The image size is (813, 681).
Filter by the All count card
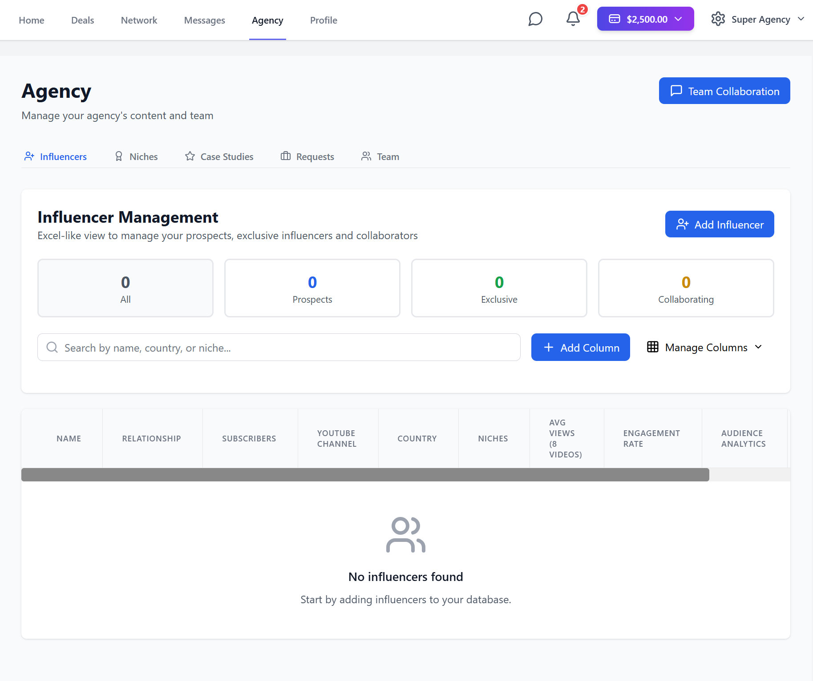125,288
